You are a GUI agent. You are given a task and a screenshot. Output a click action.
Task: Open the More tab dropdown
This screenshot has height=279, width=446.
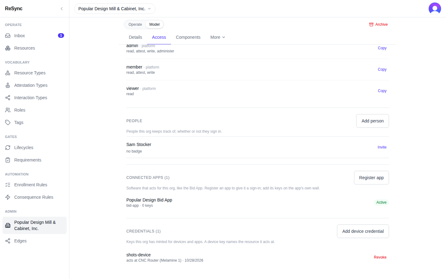click(218, 37)
